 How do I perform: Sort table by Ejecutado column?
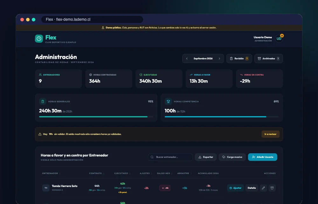[x=122, y=173]
